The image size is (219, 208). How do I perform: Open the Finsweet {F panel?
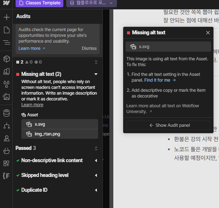[x=6, y=175]
